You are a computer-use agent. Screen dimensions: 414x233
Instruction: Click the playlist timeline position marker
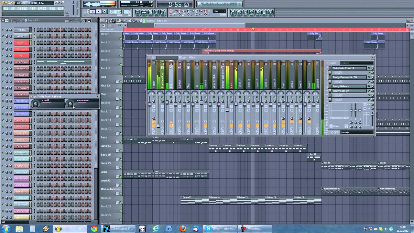(253, 29)
